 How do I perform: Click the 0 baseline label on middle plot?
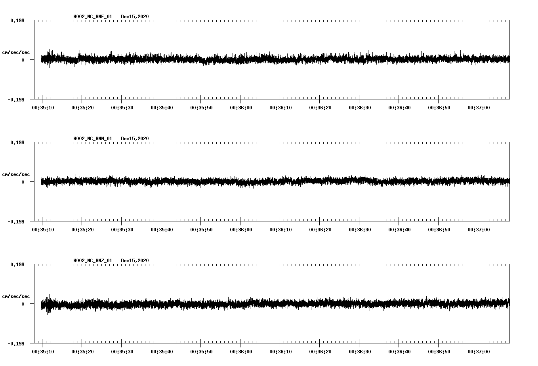tap(22, 182)
